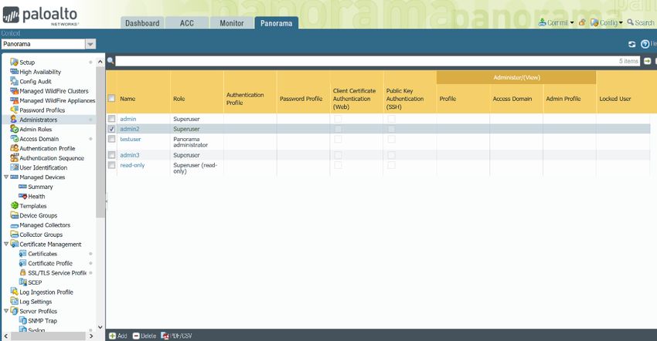
Task: Select Health under Managed Devices
Action: coord(36,196)
